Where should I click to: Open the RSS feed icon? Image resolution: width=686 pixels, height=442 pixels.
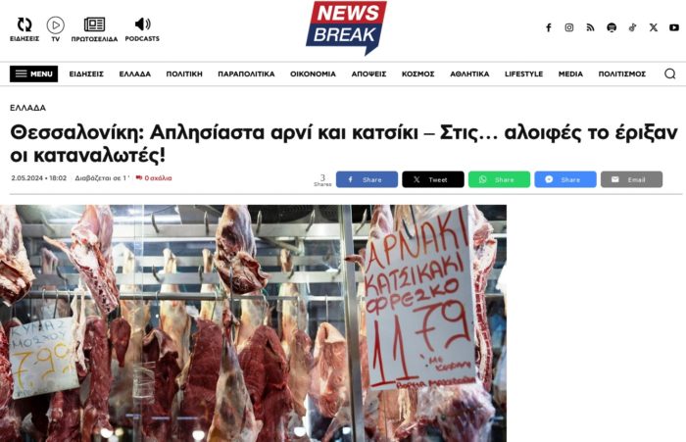coord(590,27)
